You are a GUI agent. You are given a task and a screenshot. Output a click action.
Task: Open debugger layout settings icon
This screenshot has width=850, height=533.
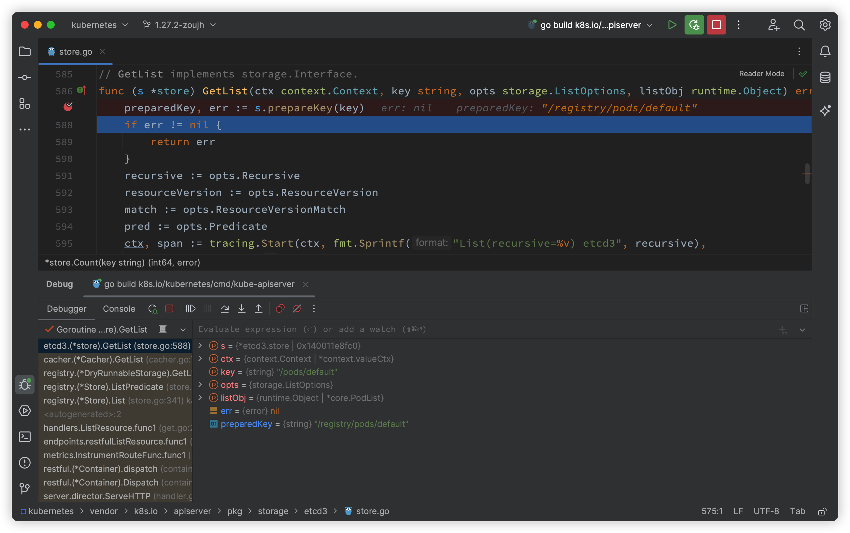804,309
